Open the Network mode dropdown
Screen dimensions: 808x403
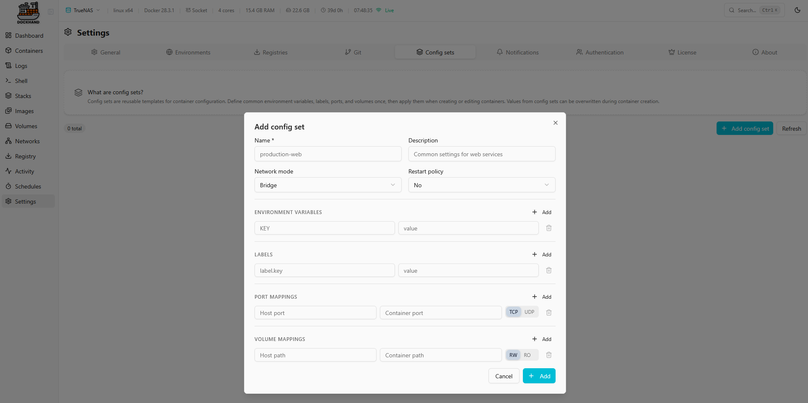click(327, 185)
